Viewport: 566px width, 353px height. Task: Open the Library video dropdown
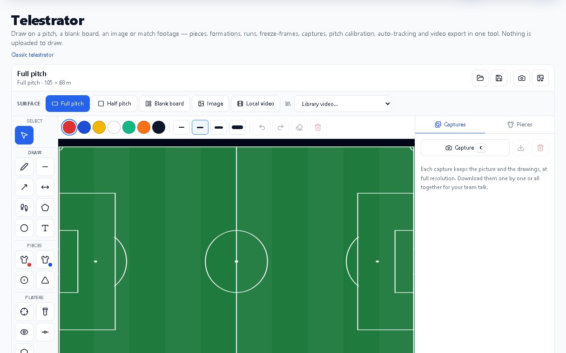click(x=343, y=104)
